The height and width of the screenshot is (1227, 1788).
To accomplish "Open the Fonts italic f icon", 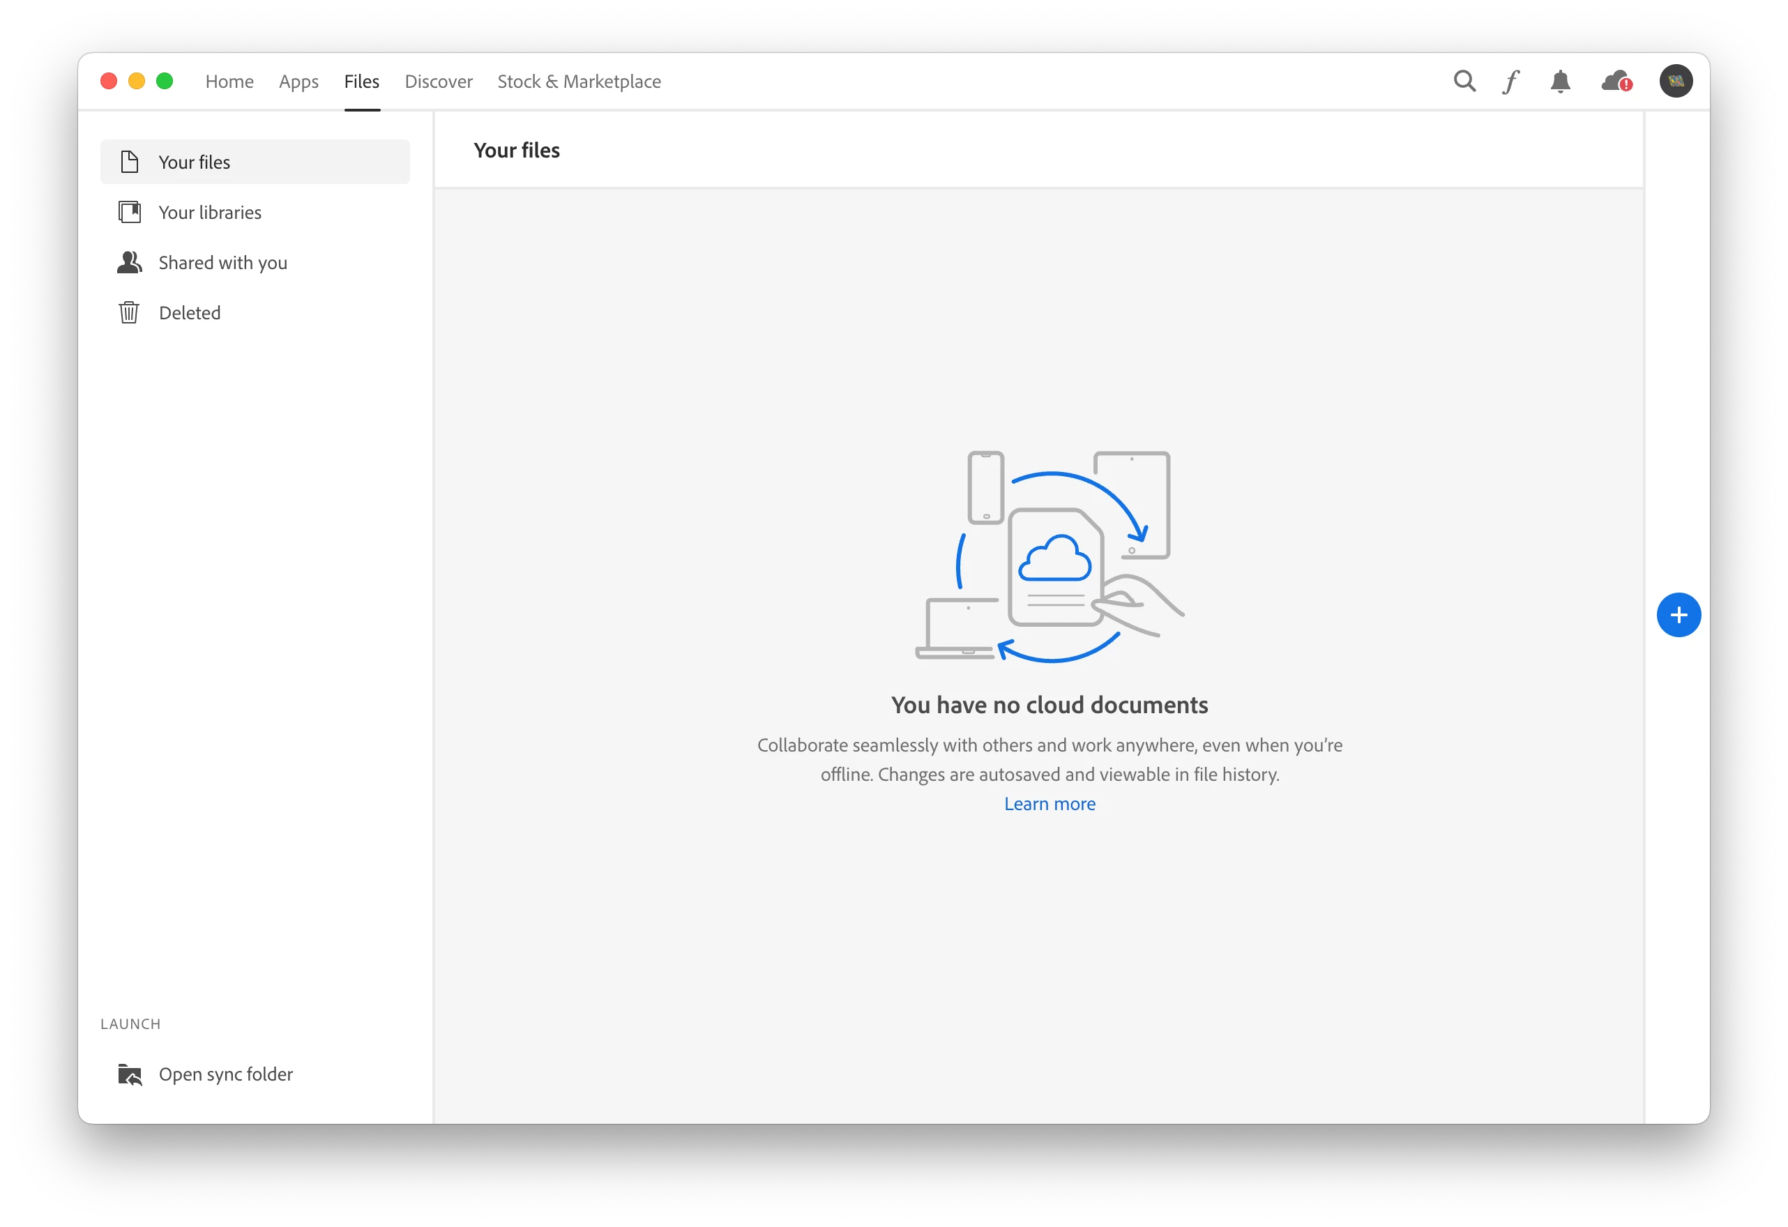I will [1511, 82].
